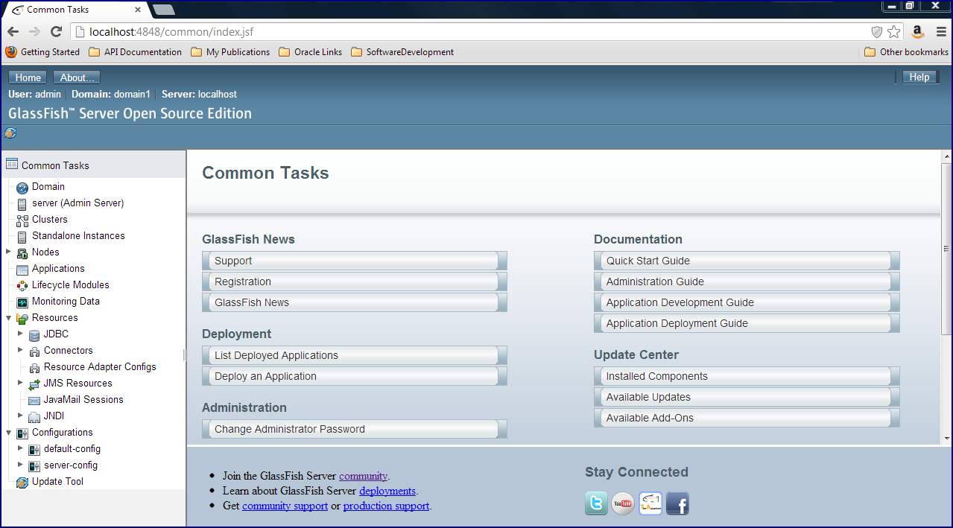Click the Standalone Instances server icon
This screenshot has width=953, height=528.
22,237
